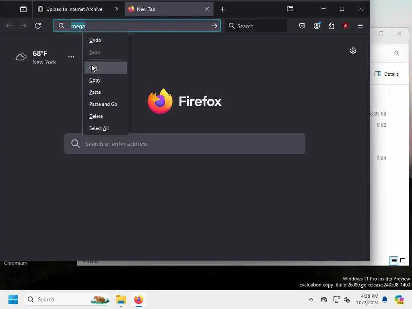This screenshot has height=309, width=412.
Task: Click the Search or enter address field
Action: point(185,144)
